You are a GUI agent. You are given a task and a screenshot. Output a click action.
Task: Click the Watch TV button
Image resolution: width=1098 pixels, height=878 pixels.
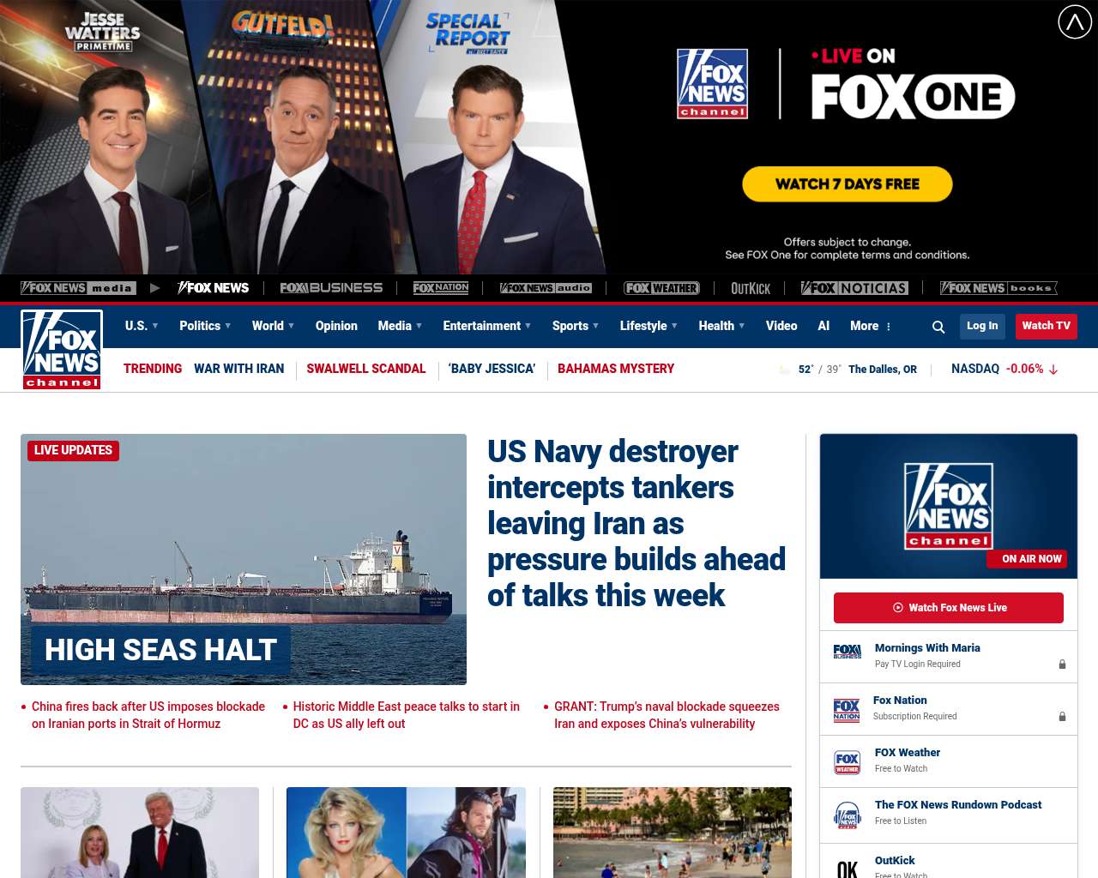click(x=1046, y=326)
